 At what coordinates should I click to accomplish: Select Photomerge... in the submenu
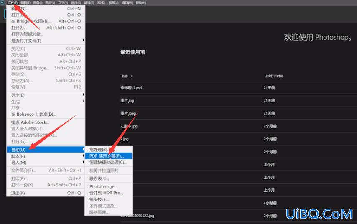(x=108, y=186)
